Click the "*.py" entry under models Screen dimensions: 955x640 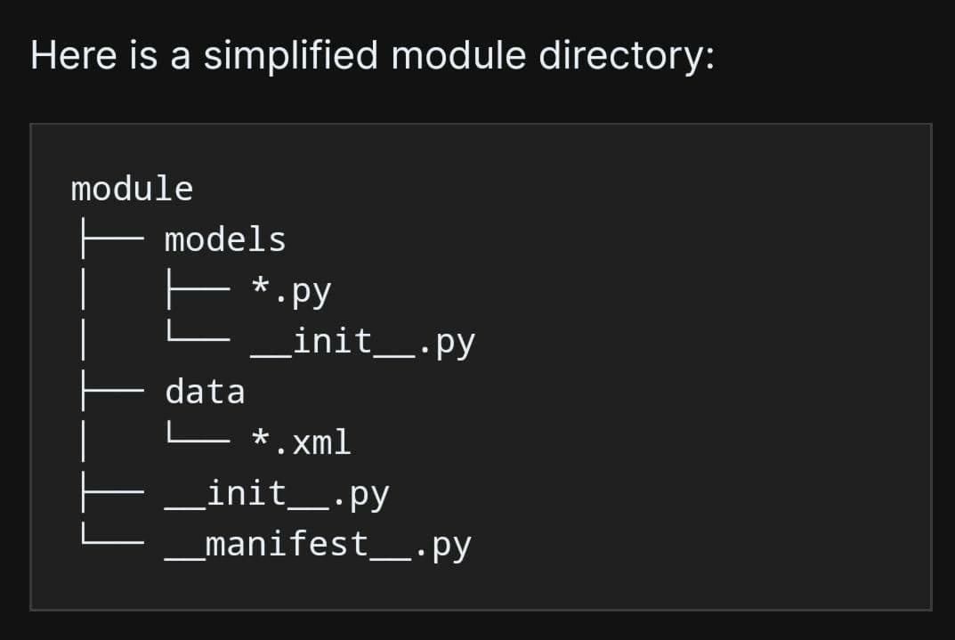pyautogui.click(x=290, y=291)
